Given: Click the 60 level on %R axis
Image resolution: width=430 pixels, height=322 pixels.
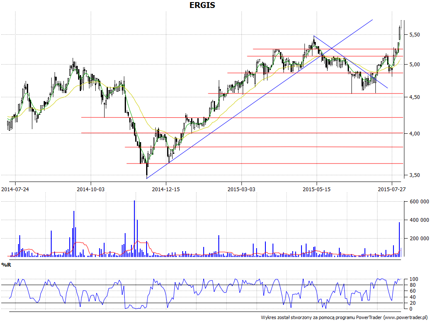Looking at the screenshot, I should [x=412, y=291].
